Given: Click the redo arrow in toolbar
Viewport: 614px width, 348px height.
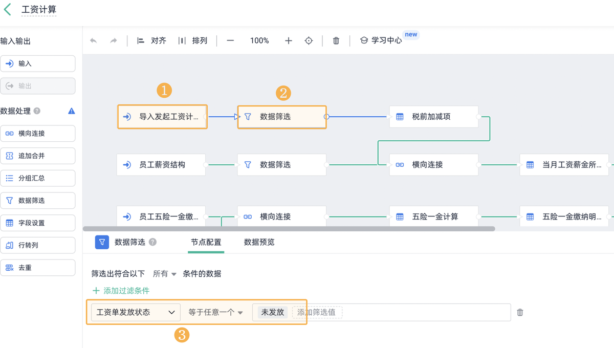Looking at the screenshot, I should [114, 40].
